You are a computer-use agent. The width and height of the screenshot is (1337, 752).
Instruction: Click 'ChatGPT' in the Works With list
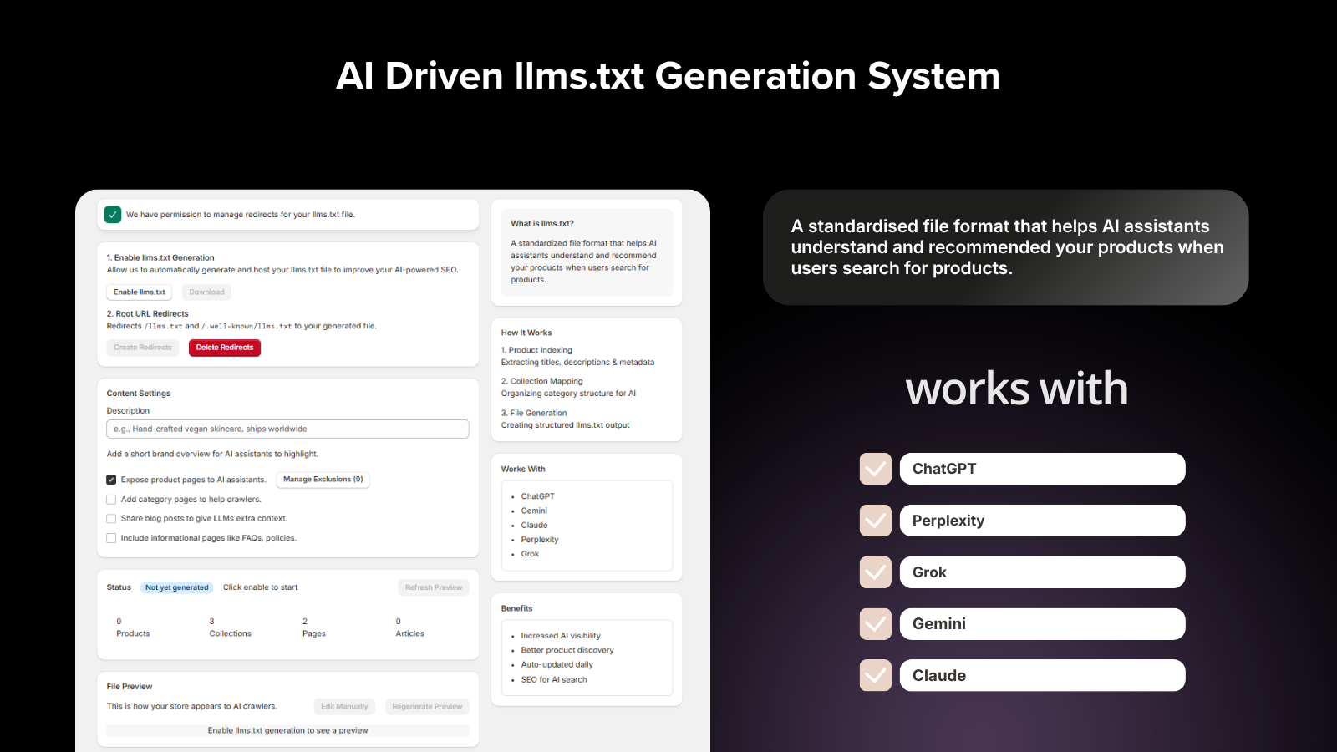pos(537,496)
